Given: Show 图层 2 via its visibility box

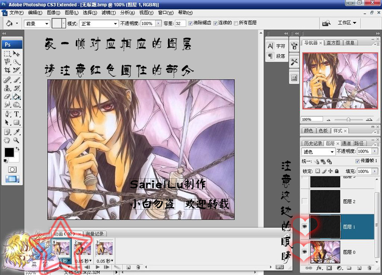Looking at the screenshot, I should point(305,201).
